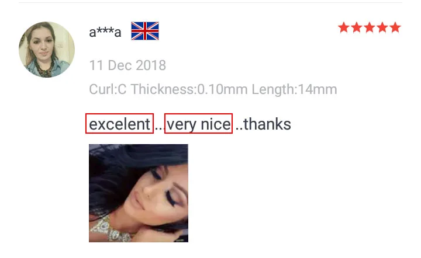
Task: Click the second red rating star
Action: [357, 27]
